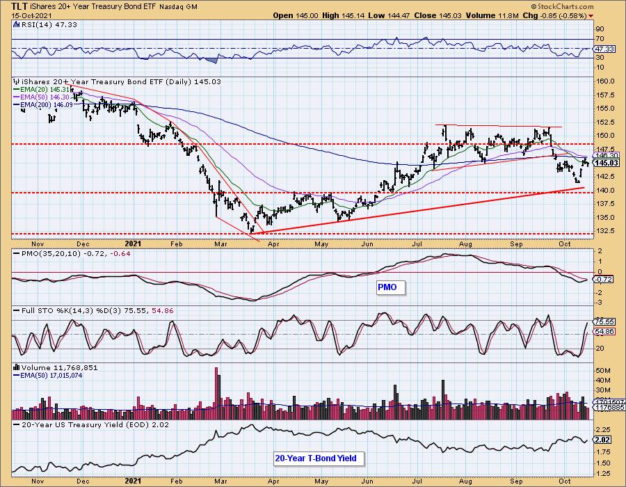Click the 2.25 yield axis label
The image size is (626, 487).
[604, 430]
